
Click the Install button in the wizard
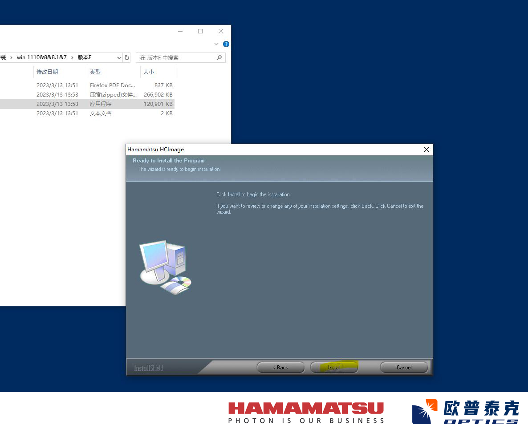[x=334, y=368]
